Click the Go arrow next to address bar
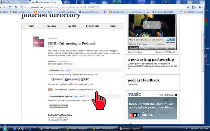This screenshot has width=210, height=131. click(188, 7)
